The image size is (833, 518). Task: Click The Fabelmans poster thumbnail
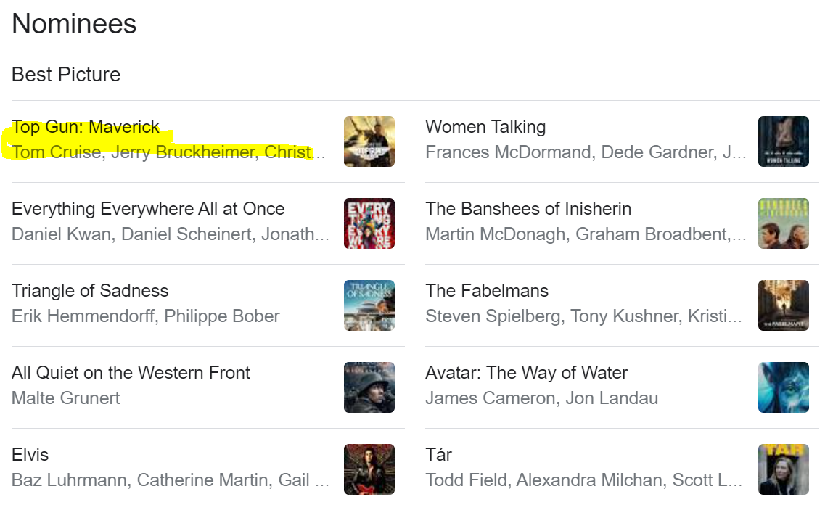point(783,305)
